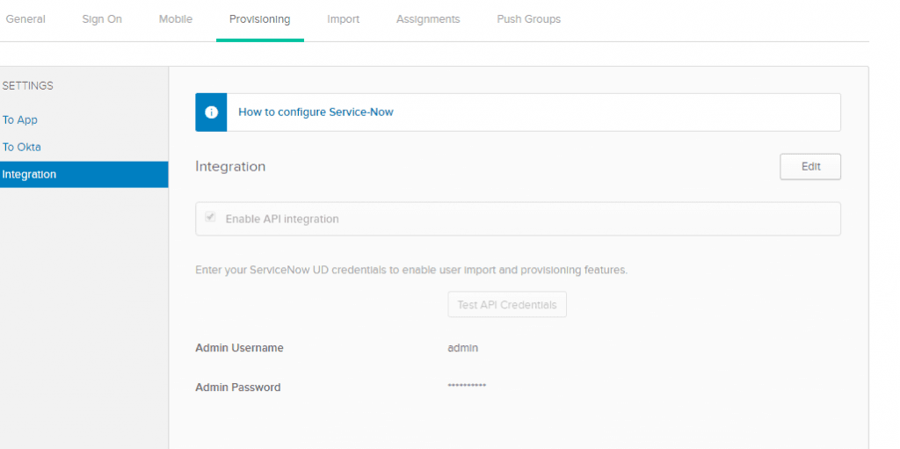This screenshot has height=449, width=900.
Task: Switch to the Sign On tab
Action: pos(102,19)
